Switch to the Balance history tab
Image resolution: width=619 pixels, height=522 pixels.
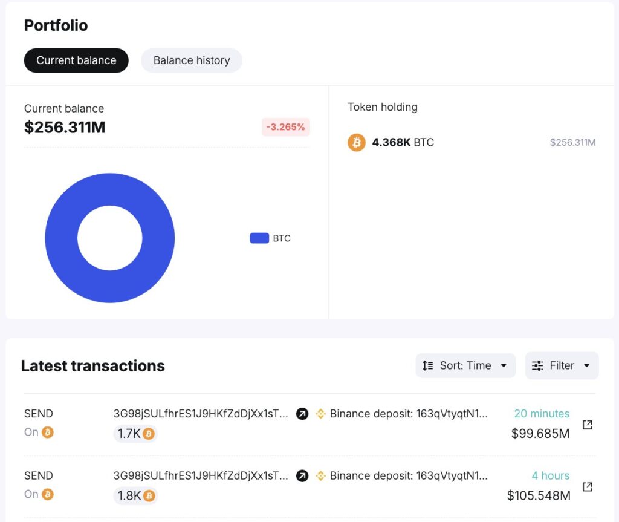coord(191,60)
